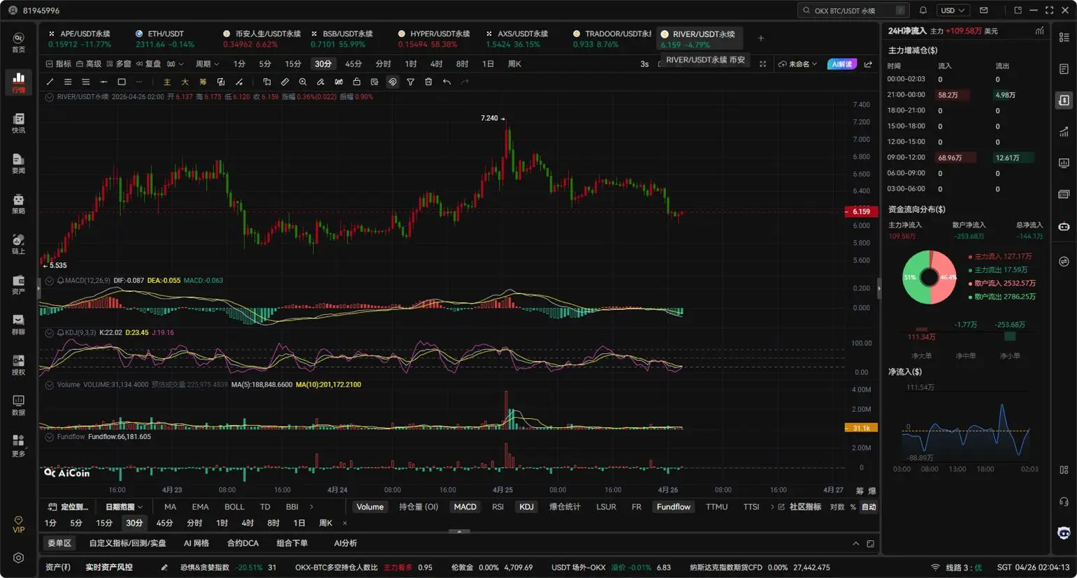Click the lock drawings icon
This screenshot has height=578, width=1077.
(356, 82)
